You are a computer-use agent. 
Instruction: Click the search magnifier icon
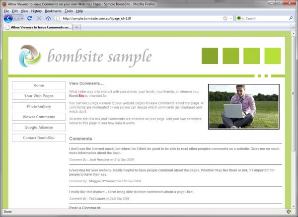pos(291,18)
